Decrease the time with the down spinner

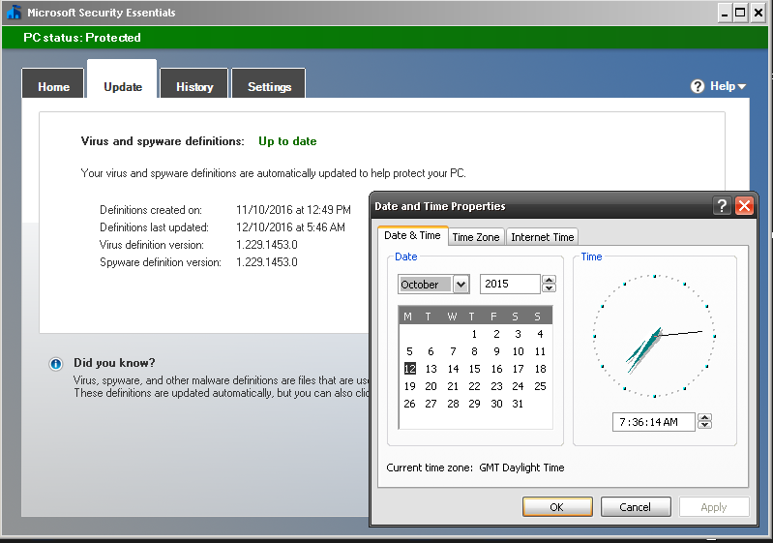pyautogui.click(x=705, y=425)
